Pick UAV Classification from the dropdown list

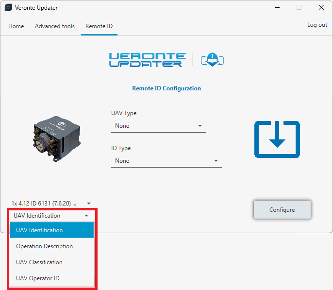pyautogui.click(x=52, y=262)
